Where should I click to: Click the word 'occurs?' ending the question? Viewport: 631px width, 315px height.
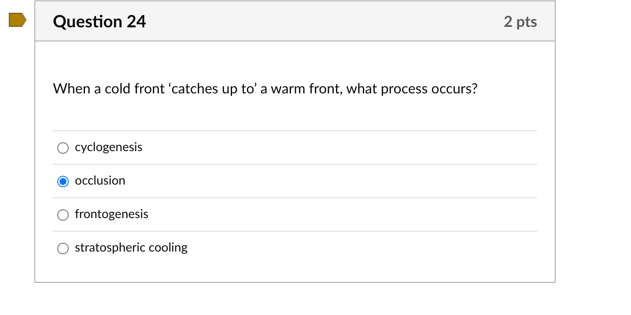[454, 89]
